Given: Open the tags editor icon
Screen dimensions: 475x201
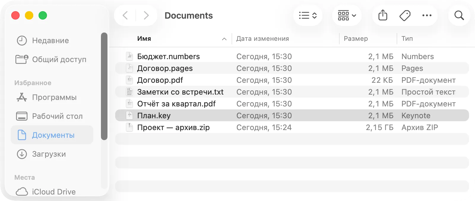Looking at the screenshot, I should click(405, 15).
